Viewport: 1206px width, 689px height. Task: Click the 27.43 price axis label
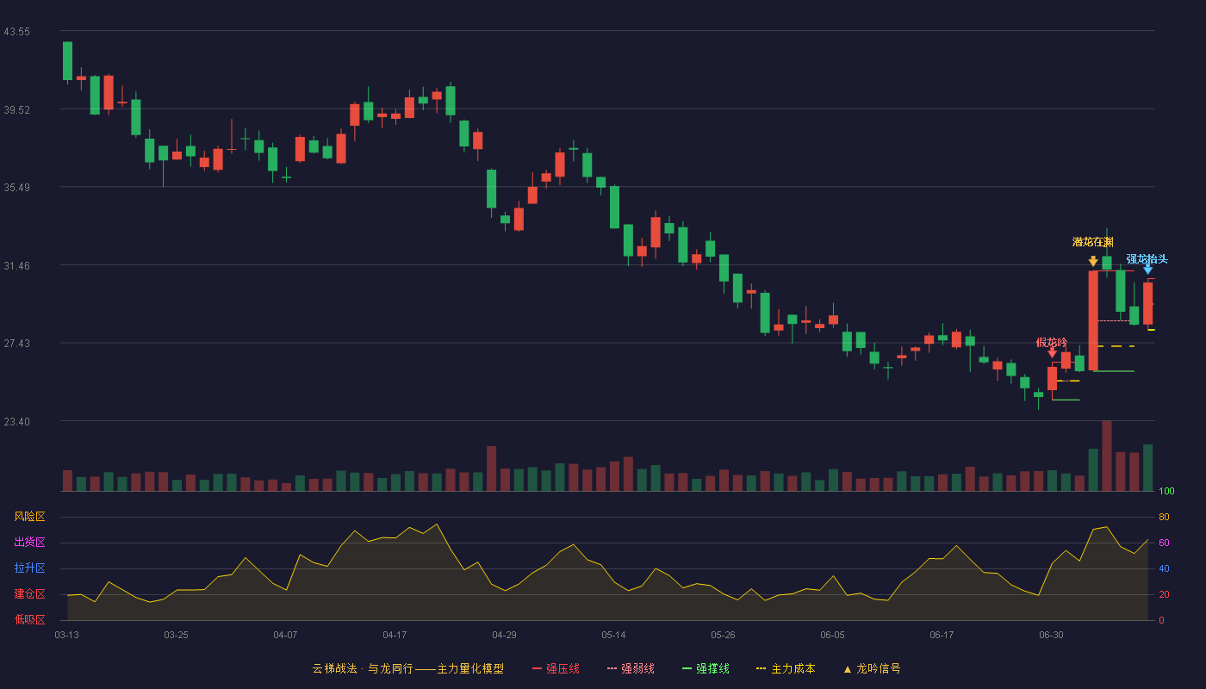16,343
